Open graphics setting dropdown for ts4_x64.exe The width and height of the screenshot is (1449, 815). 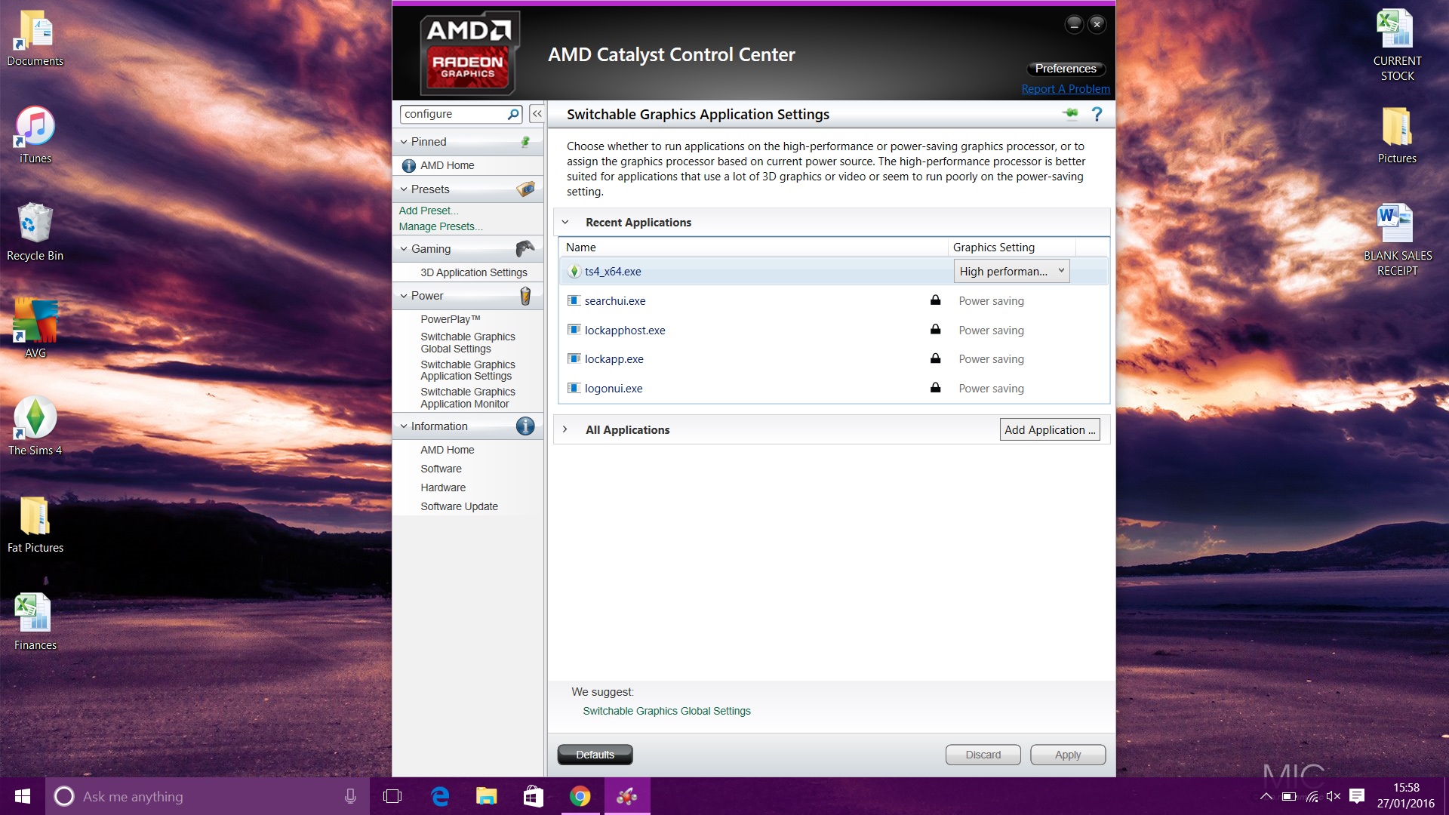point(1011,271)
